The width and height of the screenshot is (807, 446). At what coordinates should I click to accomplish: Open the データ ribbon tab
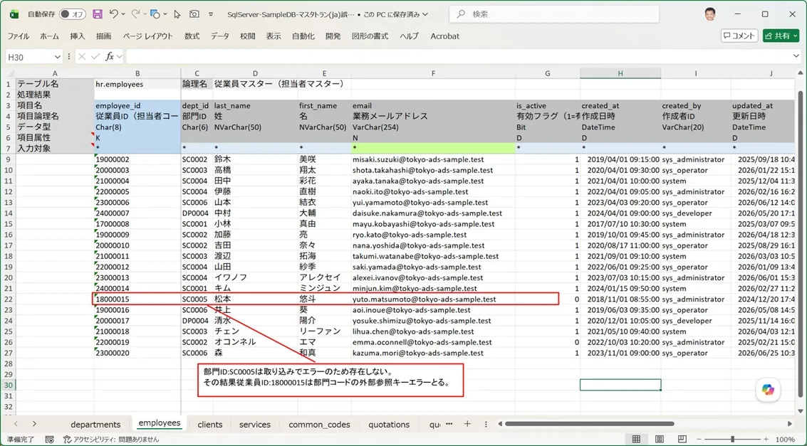click(220, 36)
